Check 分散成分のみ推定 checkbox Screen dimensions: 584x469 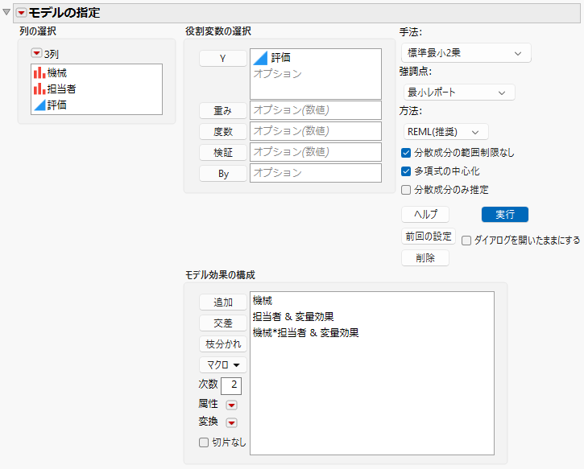[x=406, y=190]
